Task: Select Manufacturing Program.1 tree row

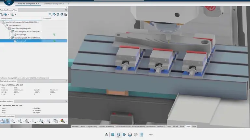Action: click(x=21, y=29)
